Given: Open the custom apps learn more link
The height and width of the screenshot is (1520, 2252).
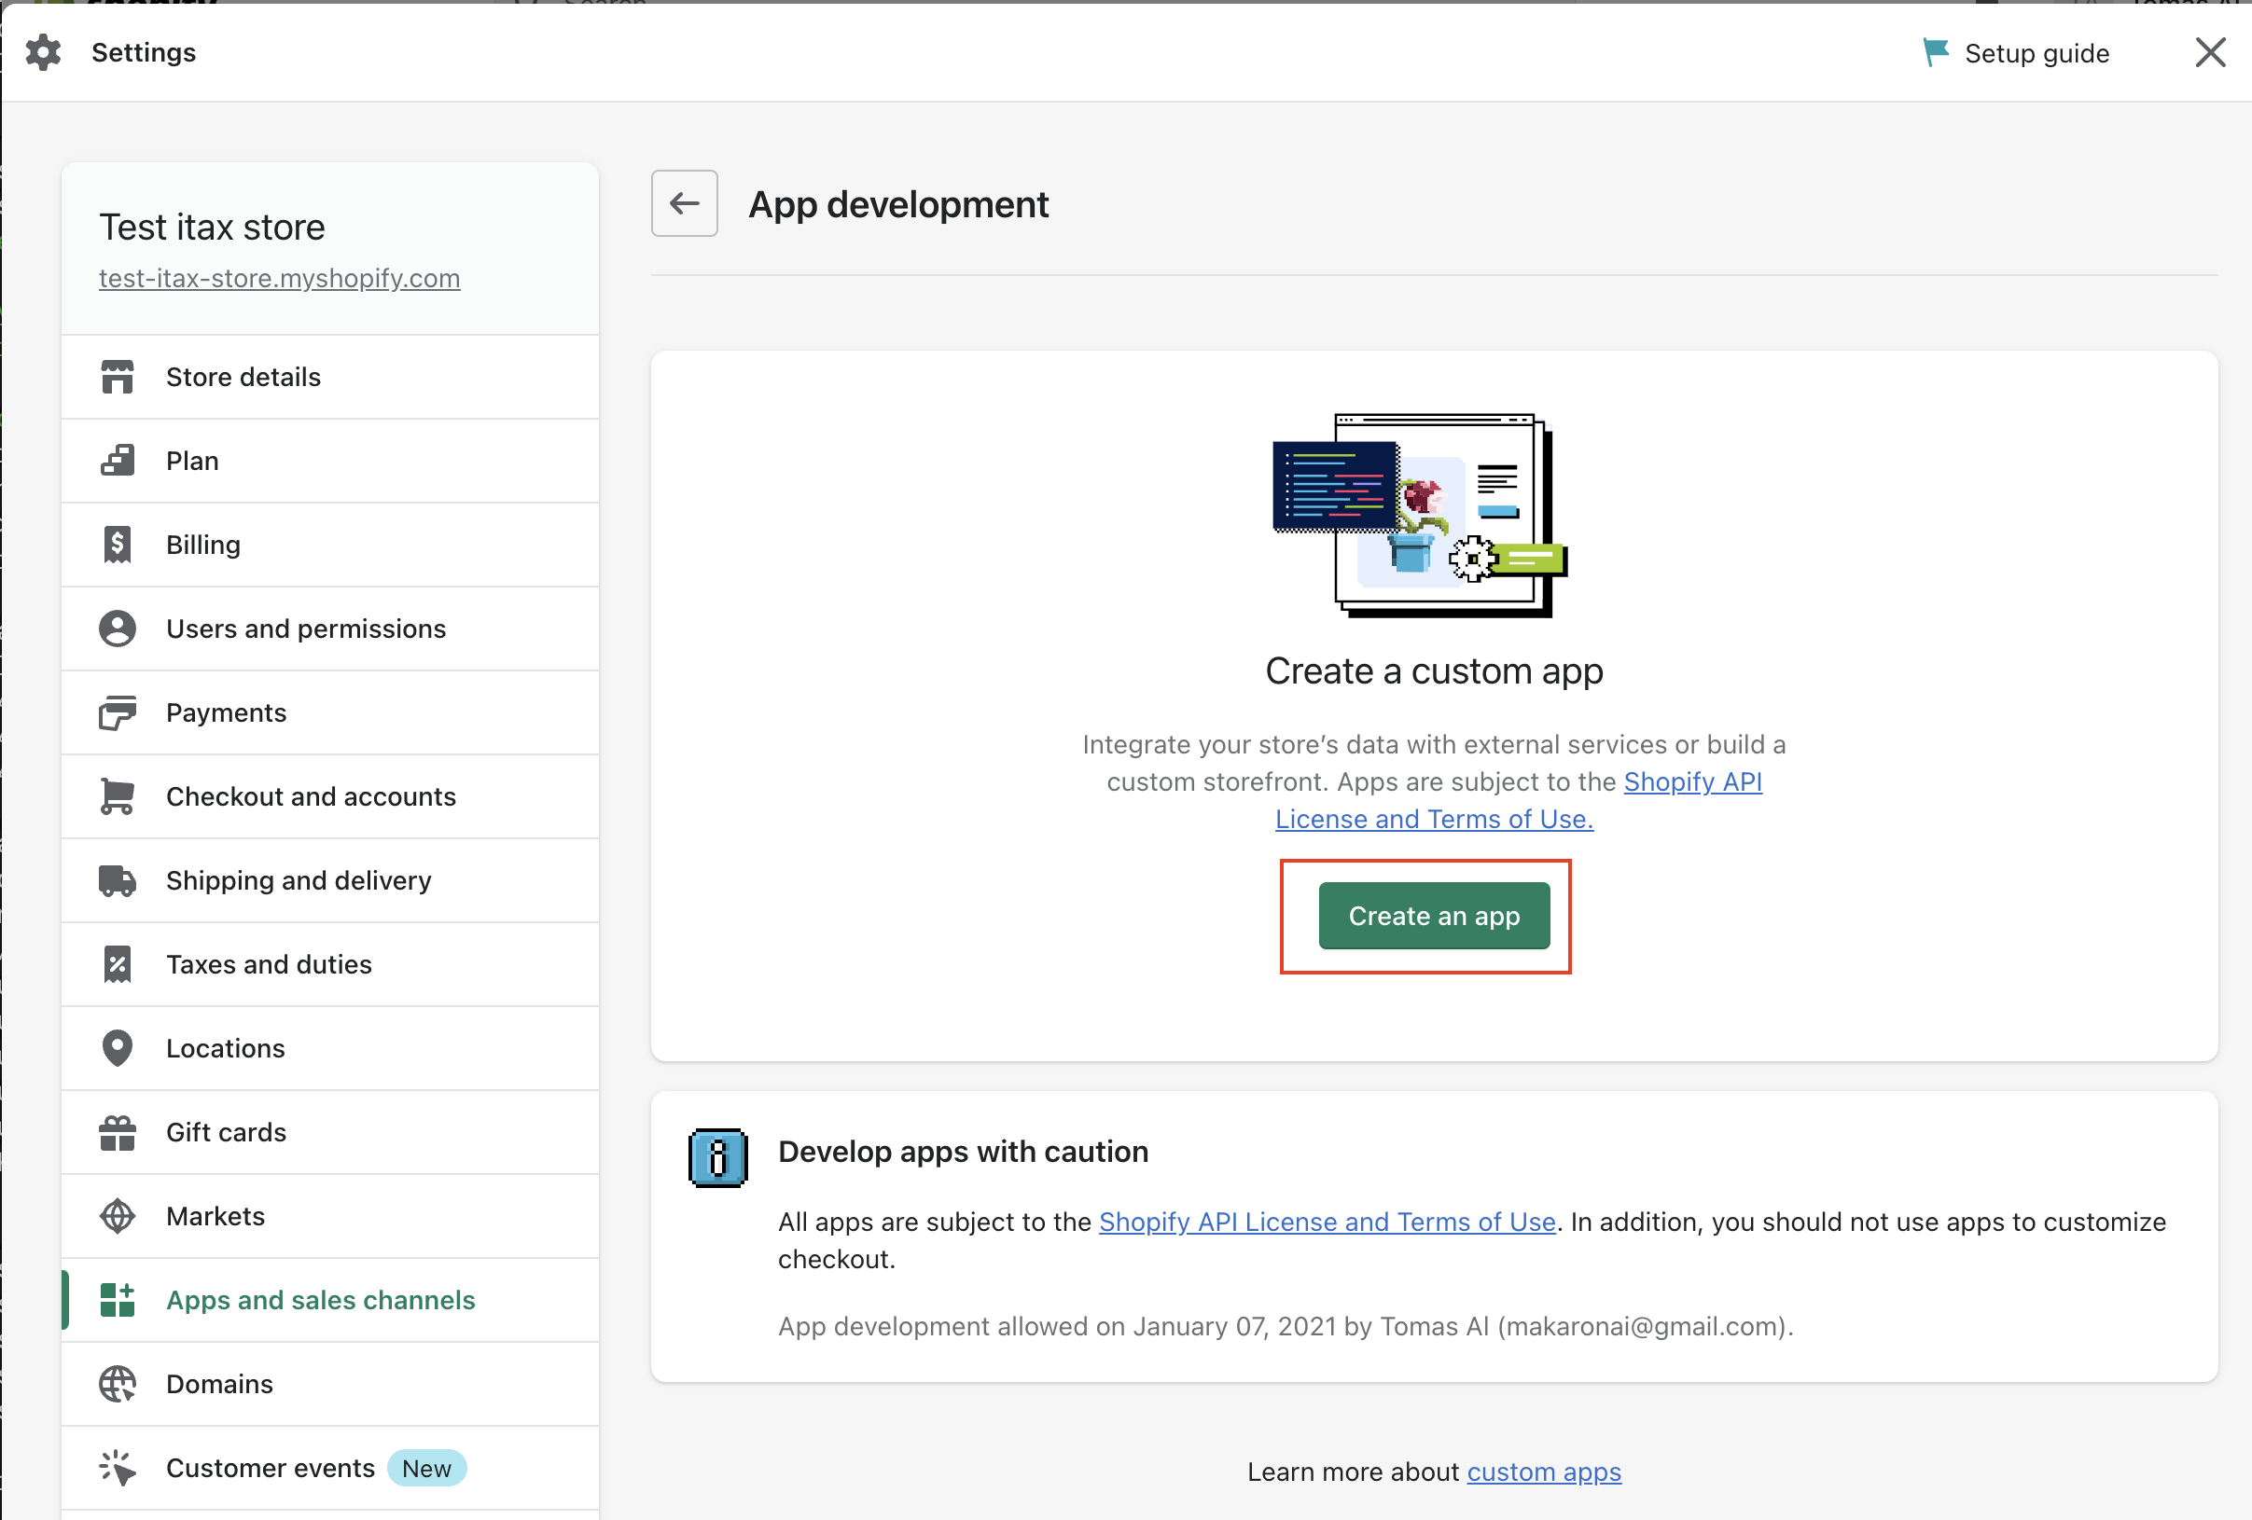Looking at the screenshot, I should 1543,1472.
